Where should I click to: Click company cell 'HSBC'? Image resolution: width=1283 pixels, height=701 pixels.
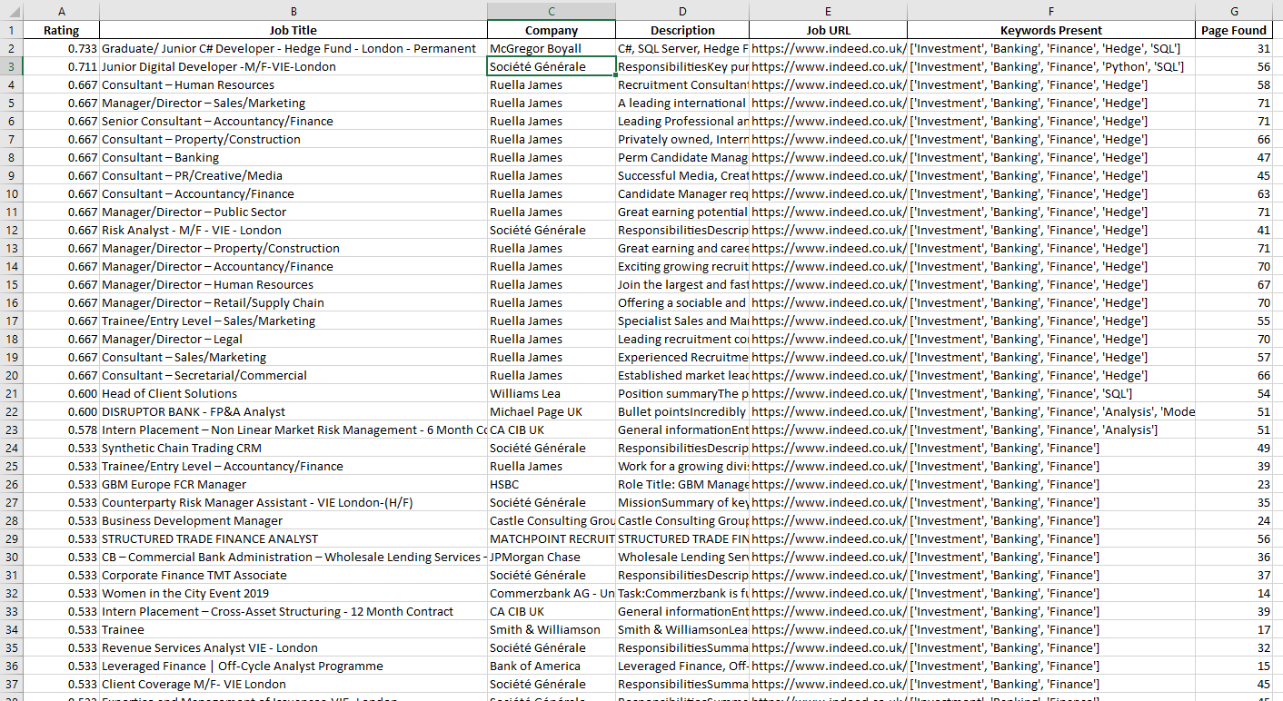pos(552,484)
